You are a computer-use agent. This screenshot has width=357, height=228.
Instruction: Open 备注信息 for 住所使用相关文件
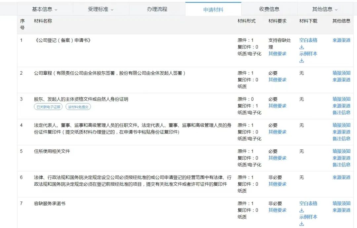coord(341,165)
